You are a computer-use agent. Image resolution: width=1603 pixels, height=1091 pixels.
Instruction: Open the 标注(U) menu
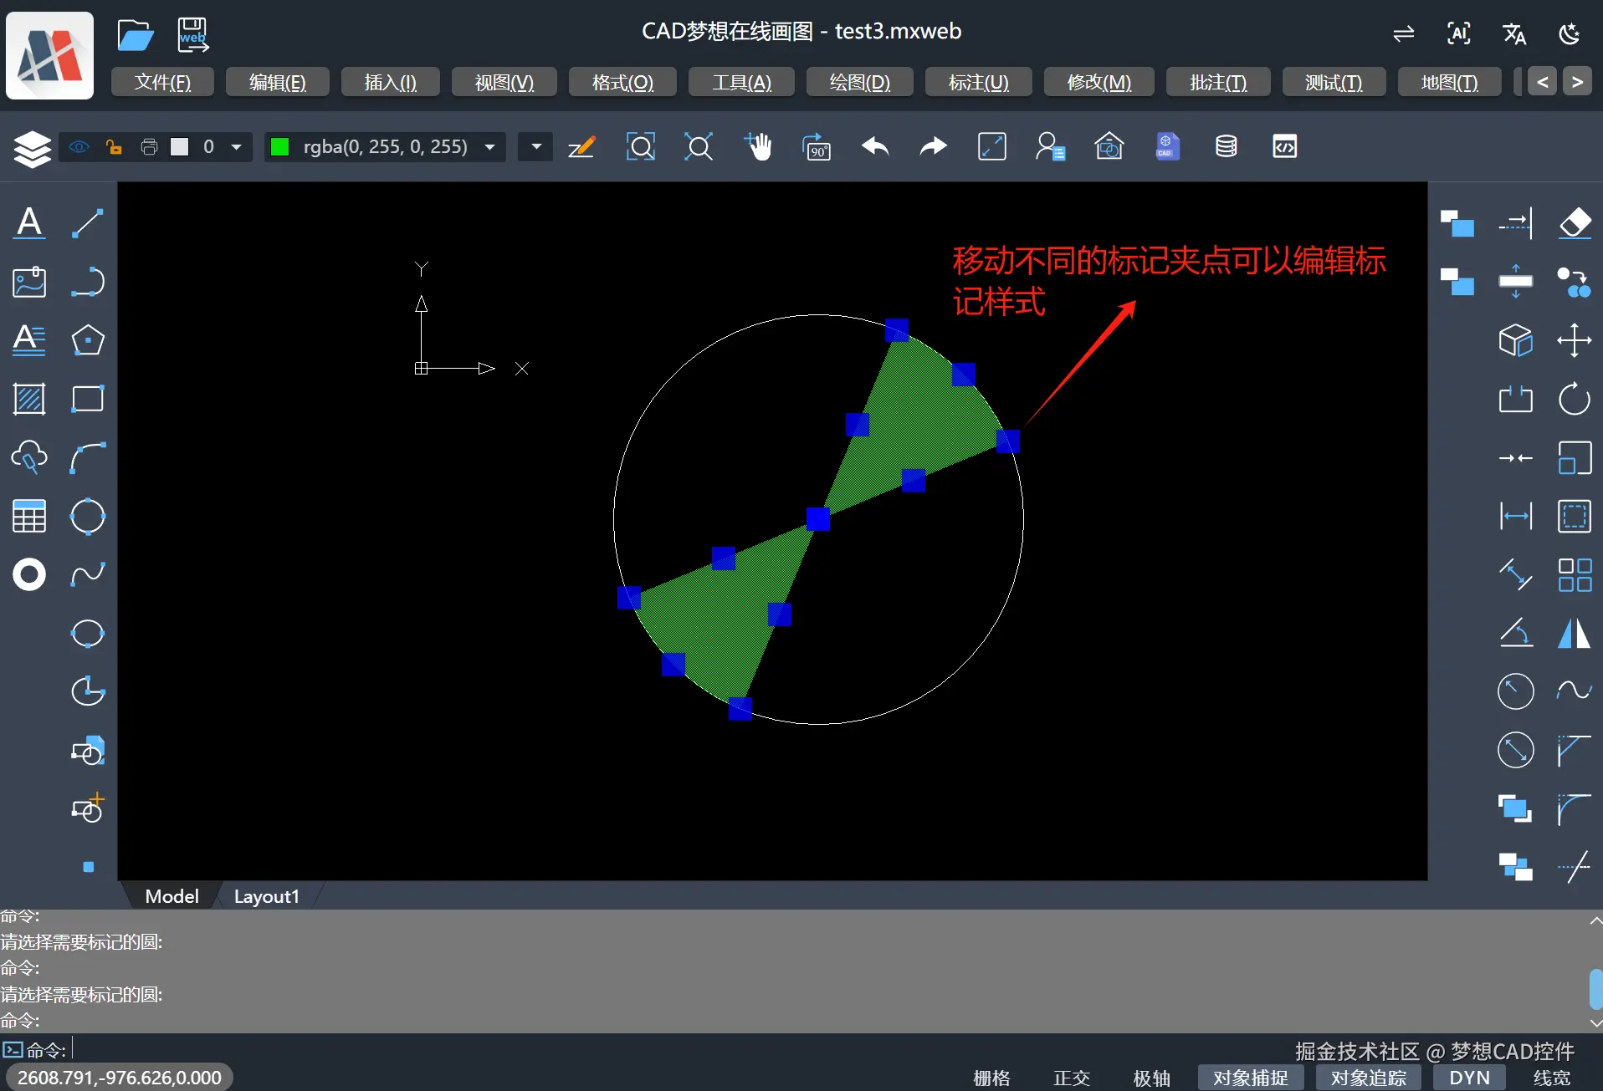tap(978, 82)
